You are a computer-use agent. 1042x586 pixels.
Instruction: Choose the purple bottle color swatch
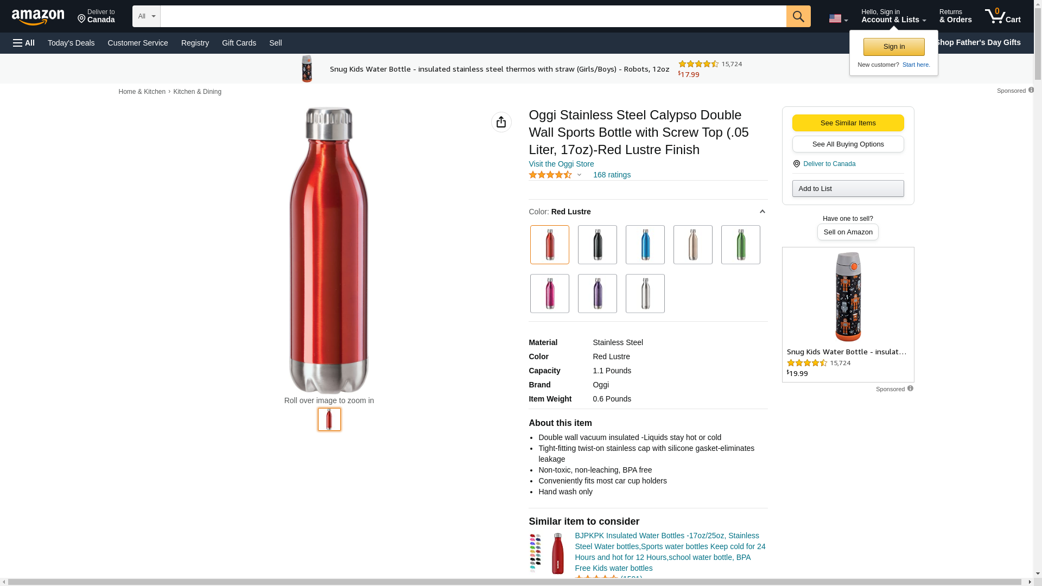pos(597,294)
